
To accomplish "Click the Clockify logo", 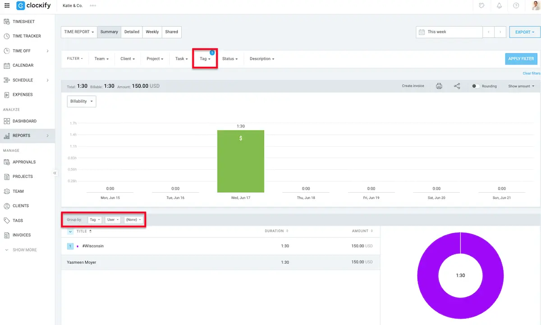I will pyautogui.click(x=33, y=6).
